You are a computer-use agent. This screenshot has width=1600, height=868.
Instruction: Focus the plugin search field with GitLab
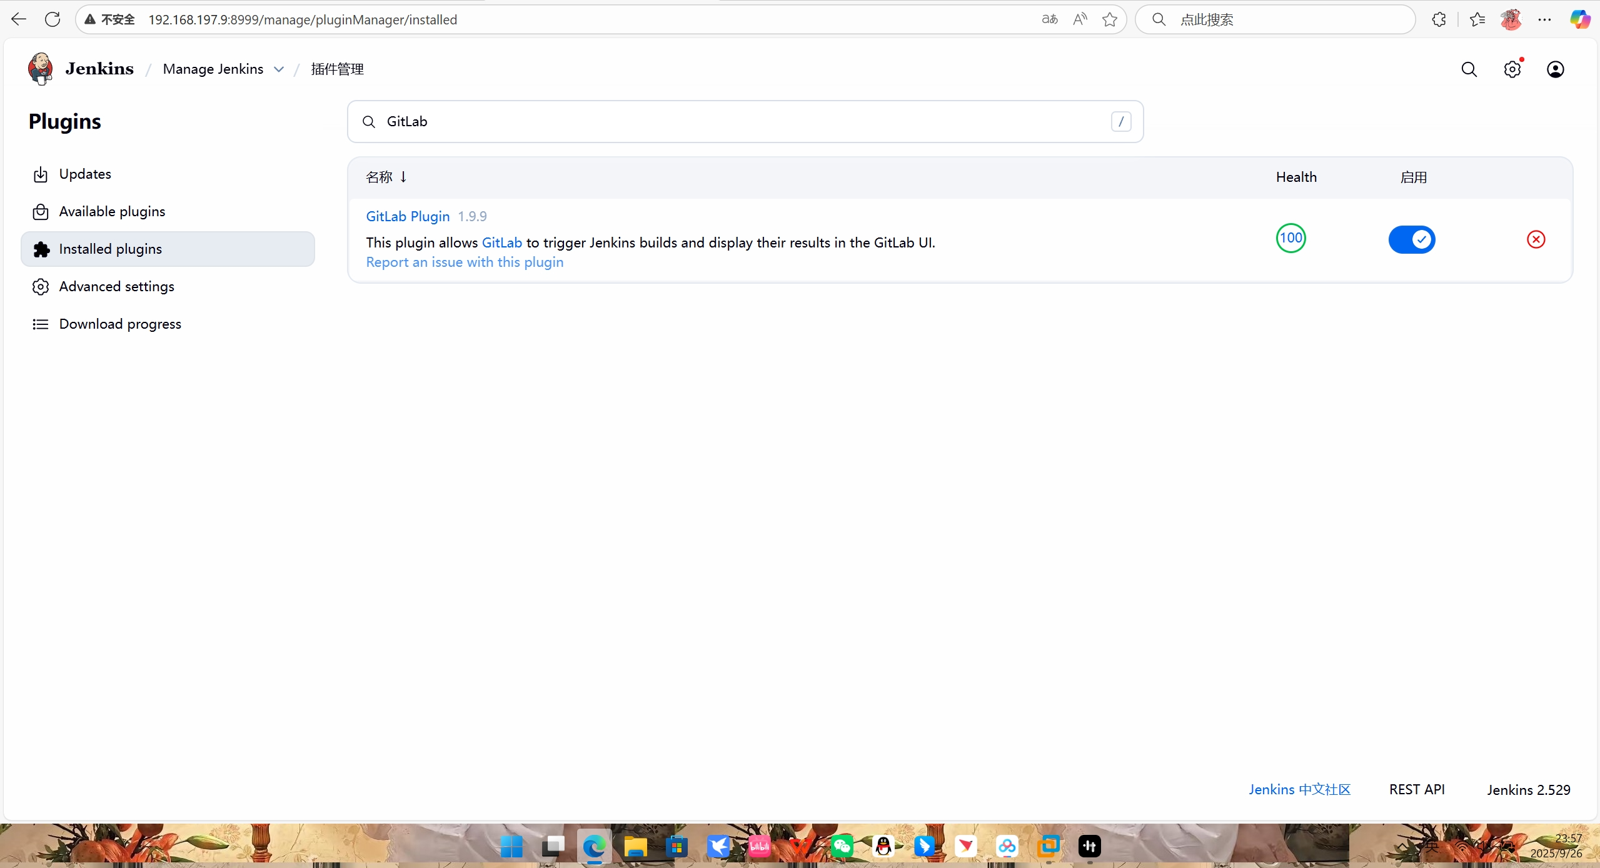tap(745, 122)
